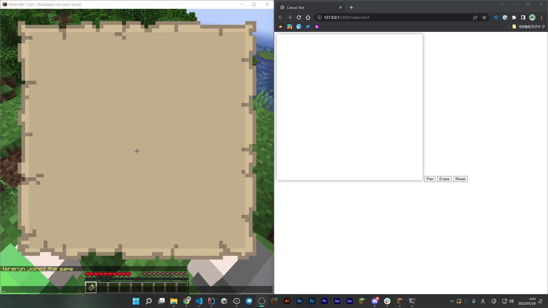Open その他のブックマーク folder
The height and width of the screenshot is (308, 548).
[529, 27]
